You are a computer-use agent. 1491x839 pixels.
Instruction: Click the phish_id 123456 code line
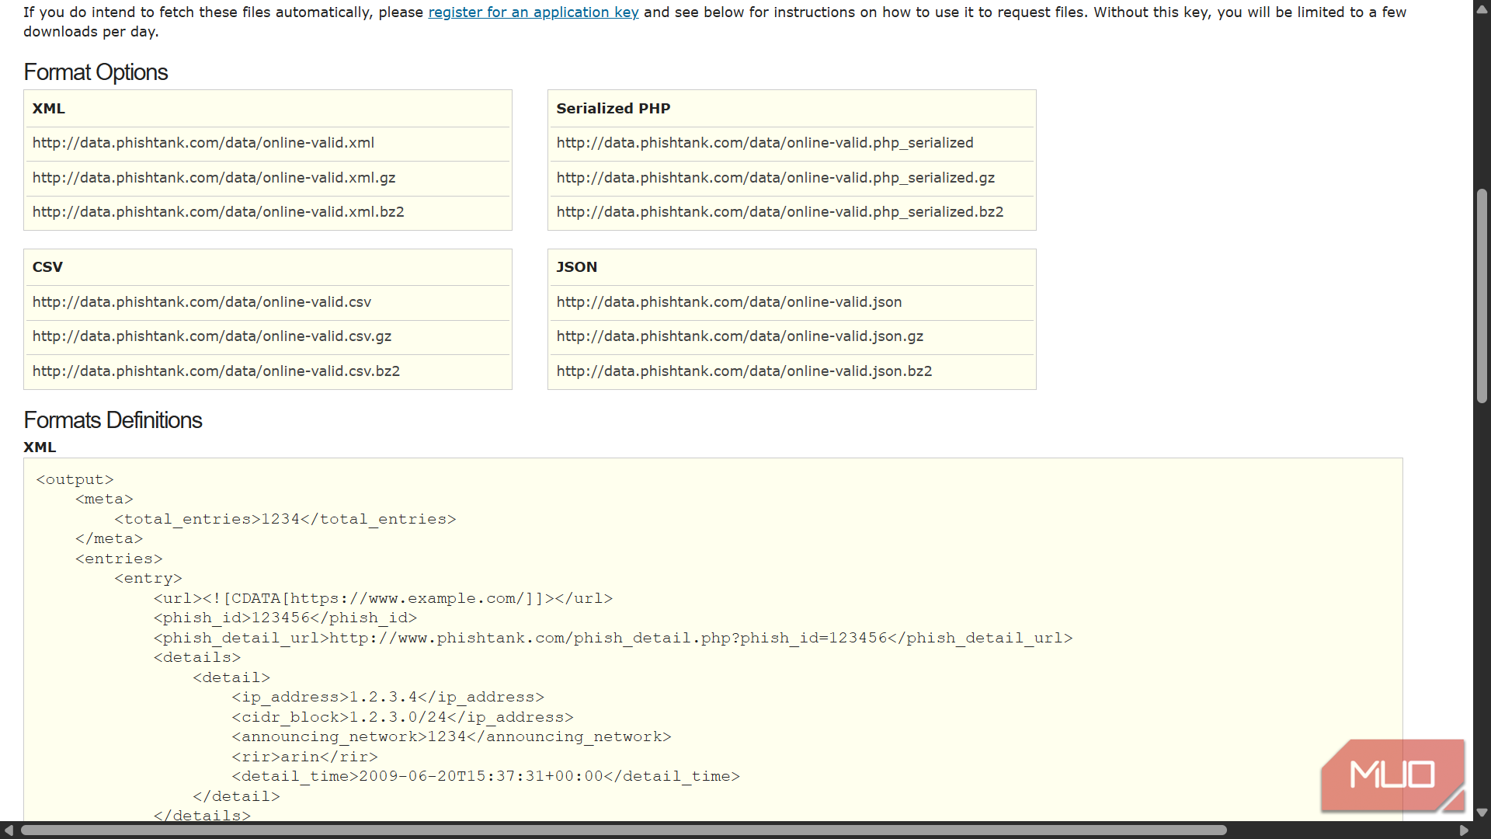(x=285, y=618)
